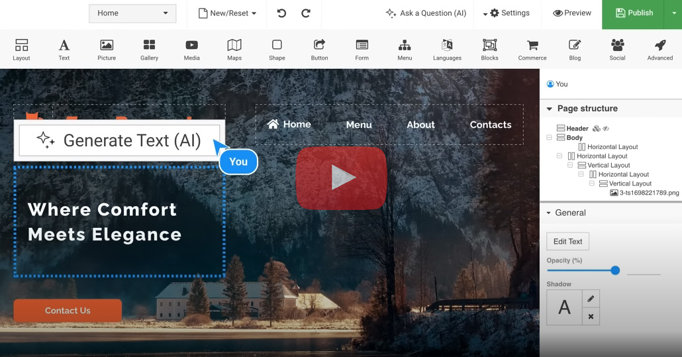Open the page Preview
Image resolution: width=682 pixels, height=357 pixels.
pos(572,13)
